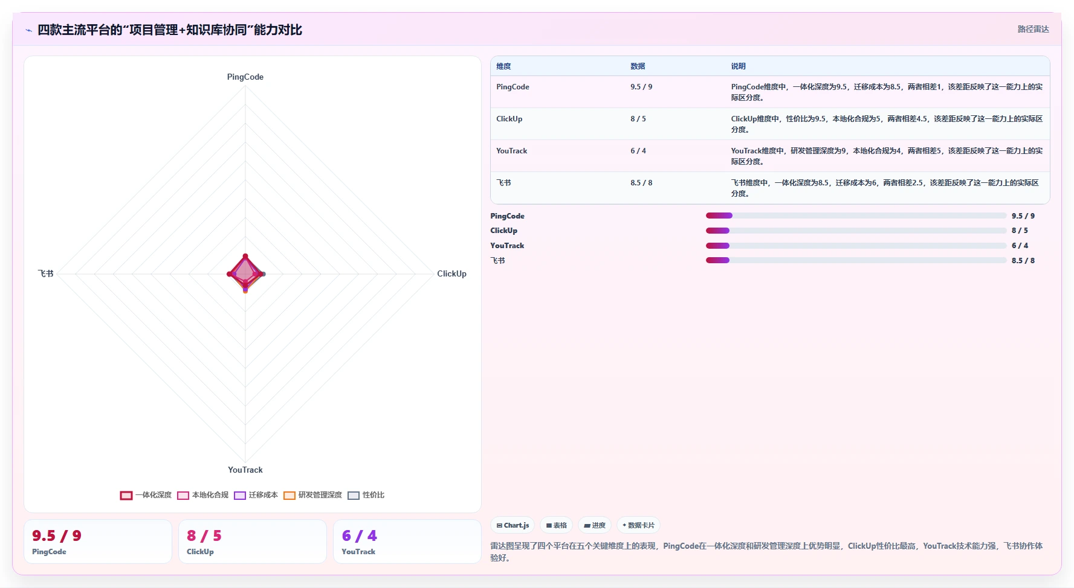Viewport: 1074px width, 588px height.
Task: Click the PingCode radar axis label
Action: click(245, 77)
